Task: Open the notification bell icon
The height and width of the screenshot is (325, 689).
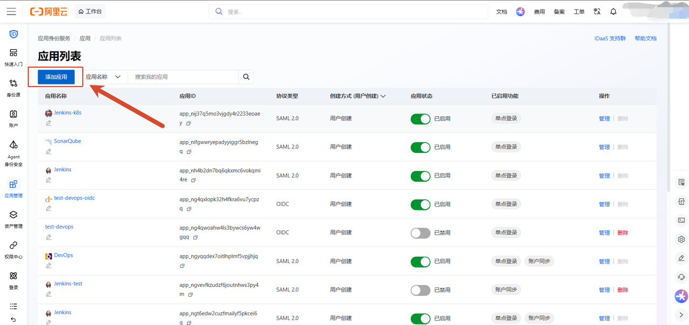Action: [614, 11]
